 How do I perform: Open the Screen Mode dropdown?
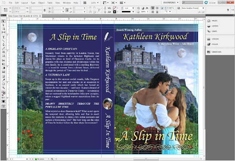point(114,3)
